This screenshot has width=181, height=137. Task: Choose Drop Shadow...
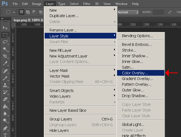pos(141,96)
